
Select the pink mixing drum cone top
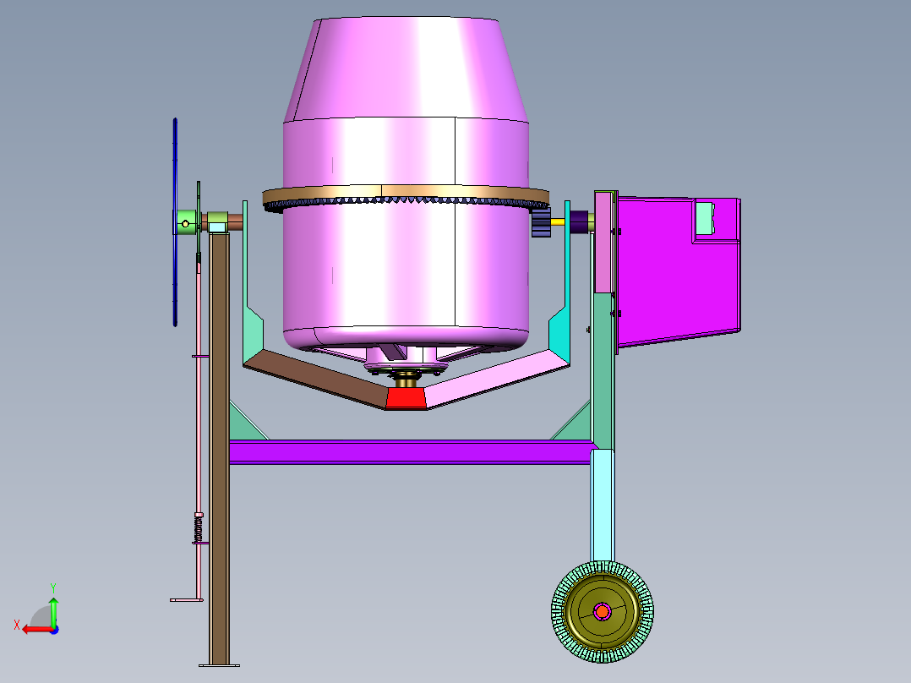405,68
